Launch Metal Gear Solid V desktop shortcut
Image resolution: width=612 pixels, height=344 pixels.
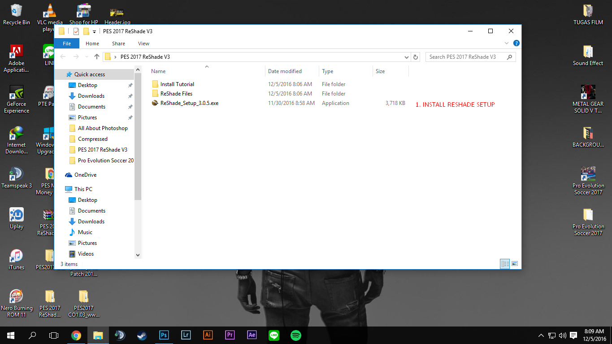[x=588, y=99]
